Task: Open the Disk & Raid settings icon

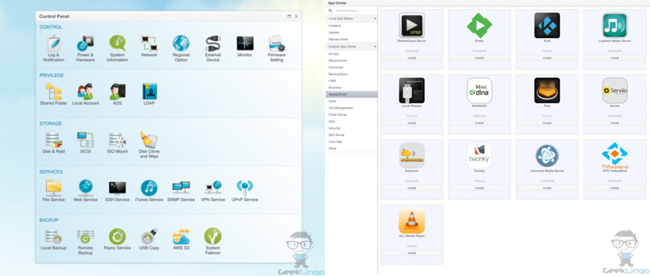Action: [x=53, y=140]
